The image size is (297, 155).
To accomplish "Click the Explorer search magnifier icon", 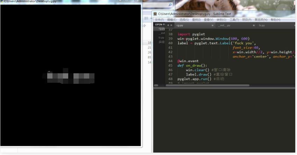I will (x=170, y=5).
